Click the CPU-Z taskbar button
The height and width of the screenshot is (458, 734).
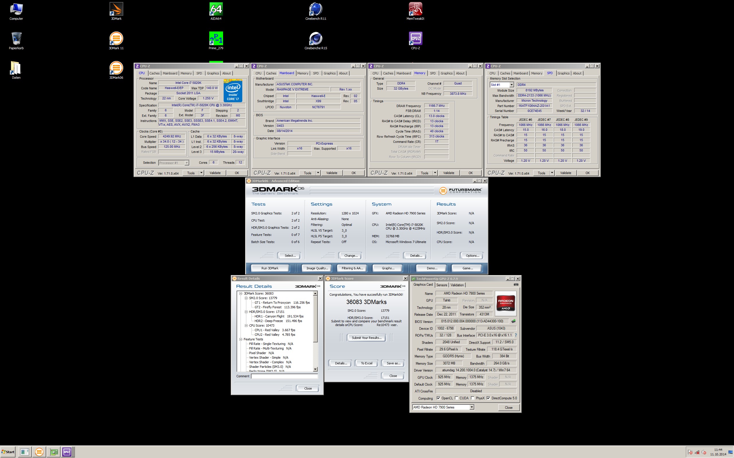[x=67, y=452]
